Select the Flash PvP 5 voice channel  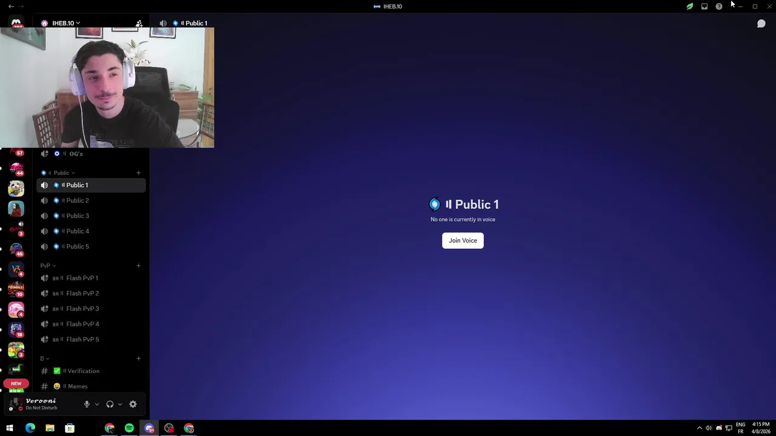tap(91, 340)
